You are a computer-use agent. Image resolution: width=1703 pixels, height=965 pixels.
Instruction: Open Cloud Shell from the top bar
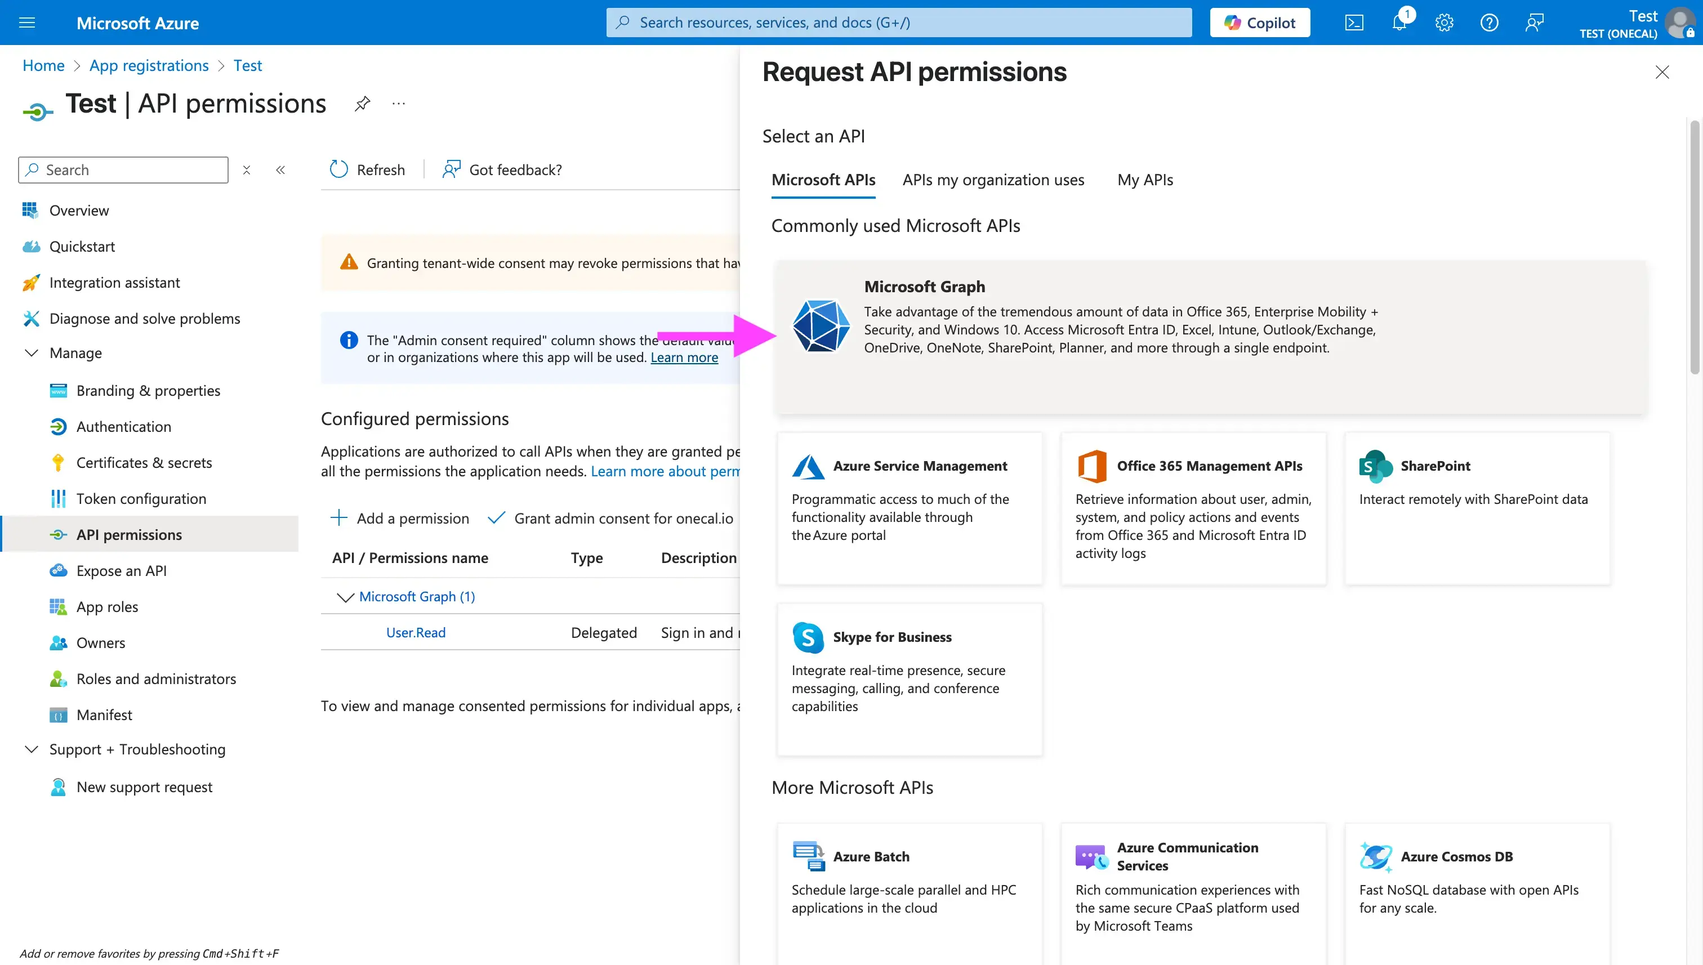(1354, 23)
